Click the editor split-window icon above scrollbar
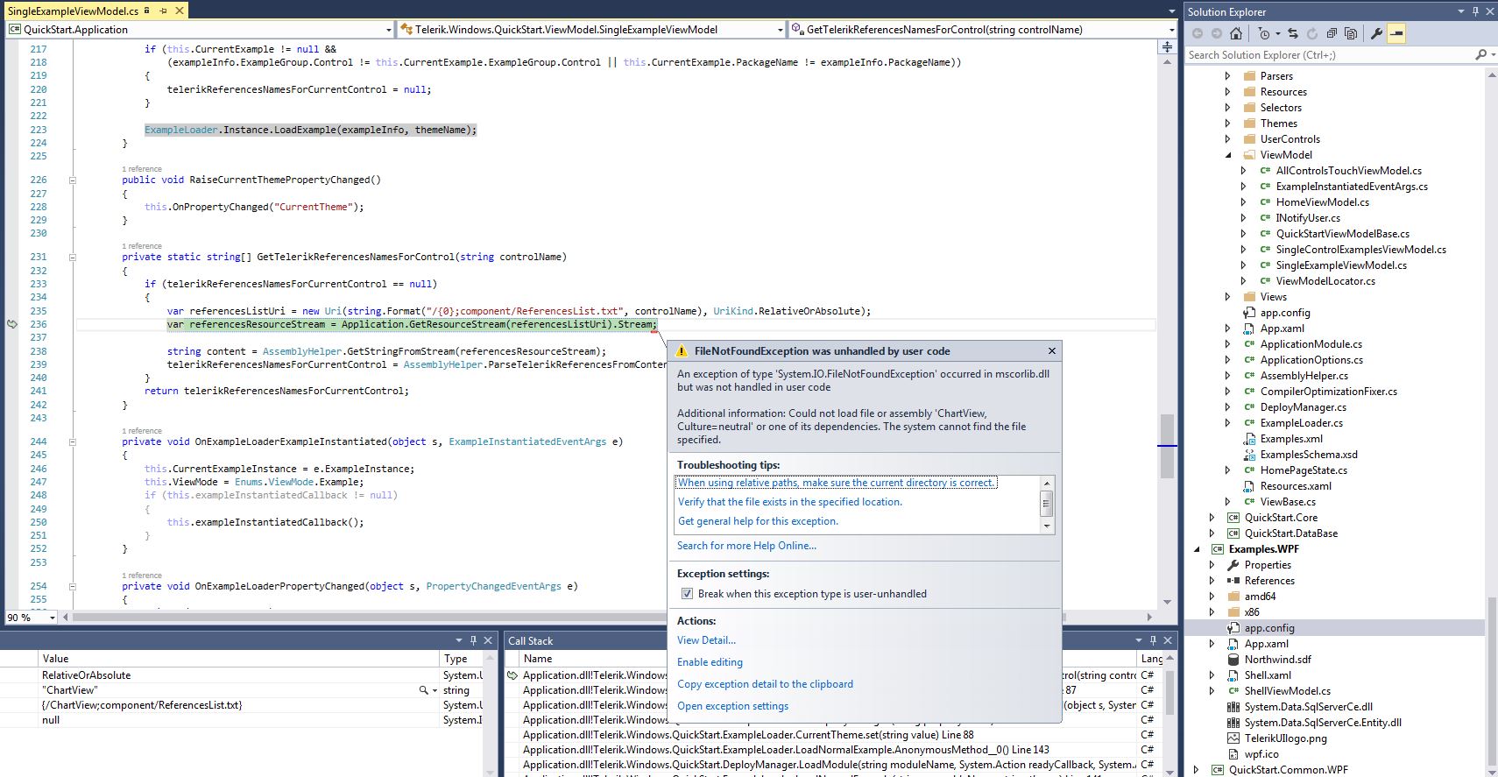 1167,46
